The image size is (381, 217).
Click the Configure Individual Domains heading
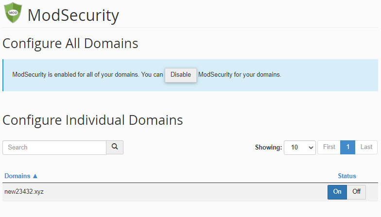(93, 120)
